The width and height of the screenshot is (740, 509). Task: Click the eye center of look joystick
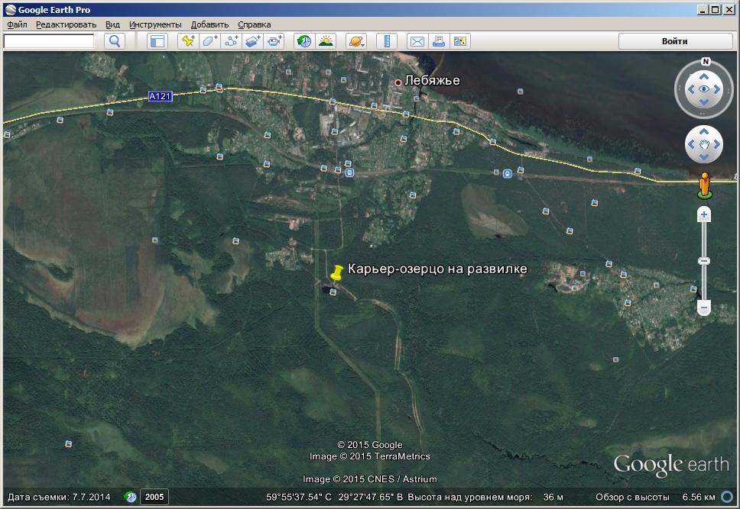click(x=703, y=89)
